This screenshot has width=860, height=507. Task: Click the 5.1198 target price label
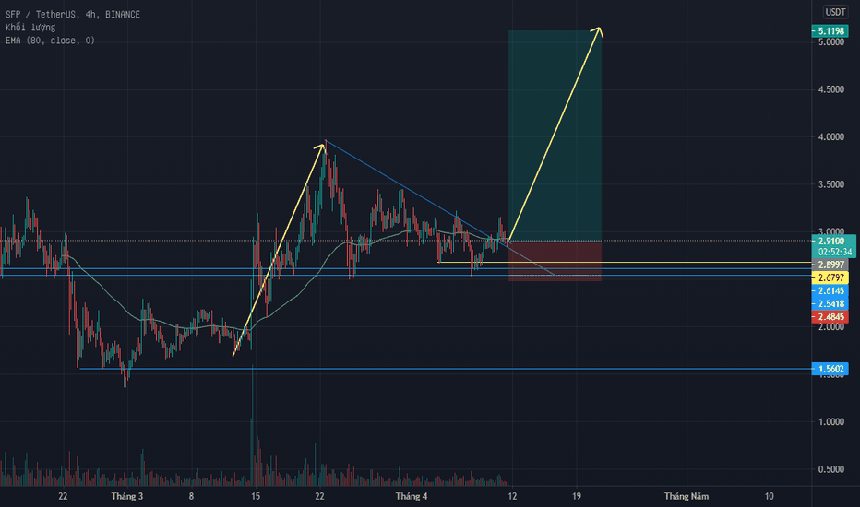pos(830,31)
